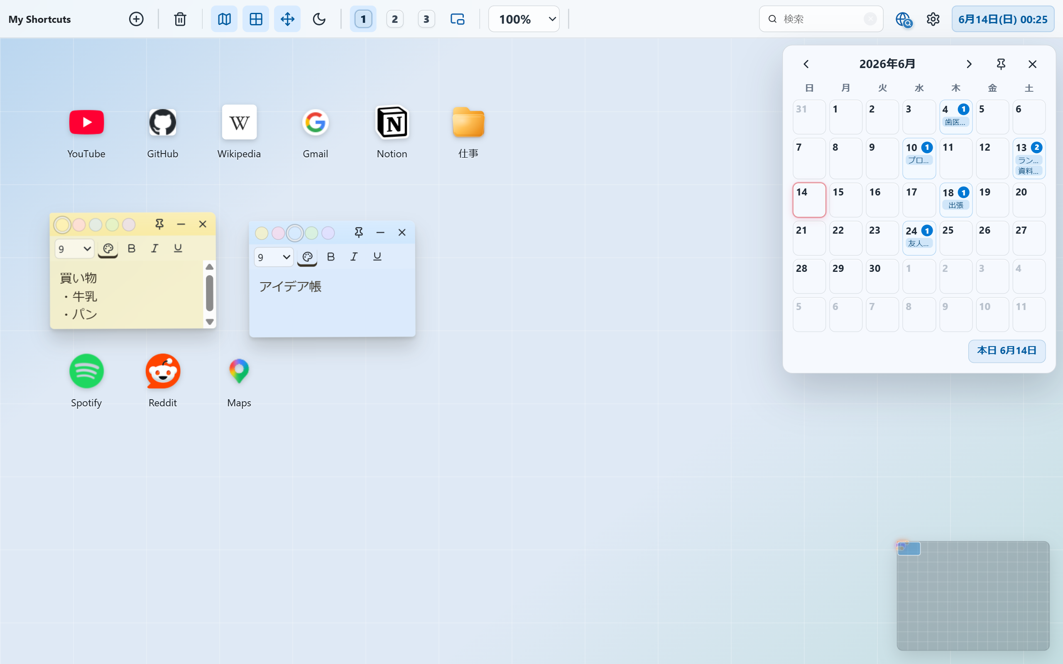Toggle the grid layout icon
This screenshot has width=1063, height=664.
pyautogui.click(x=256, y=19)
